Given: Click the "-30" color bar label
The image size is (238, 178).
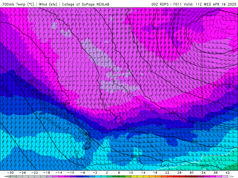Looking at the screenshot, I should (10, 173).
